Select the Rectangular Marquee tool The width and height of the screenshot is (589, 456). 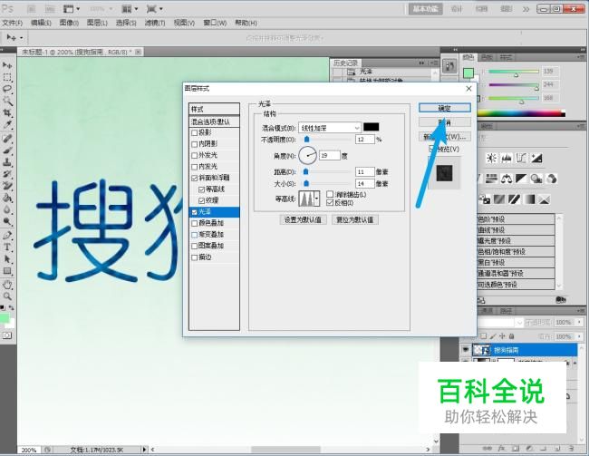coord(7,77)
